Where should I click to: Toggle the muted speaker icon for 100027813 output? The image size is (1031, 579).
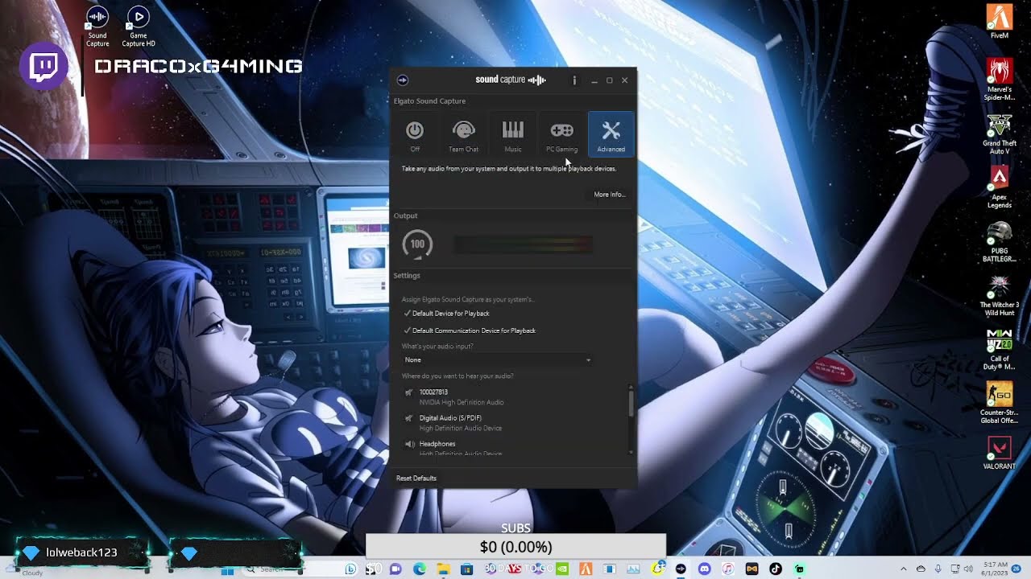[409, 392]
